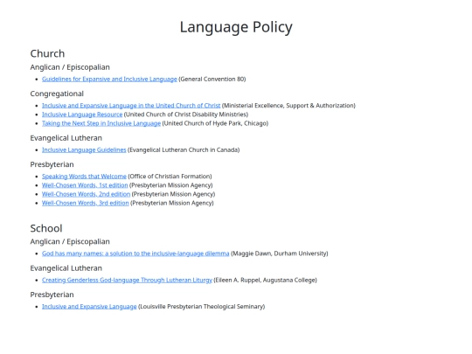Follow the God has many names link
This screenshot has height=354, width=472.
coord(135,253)
